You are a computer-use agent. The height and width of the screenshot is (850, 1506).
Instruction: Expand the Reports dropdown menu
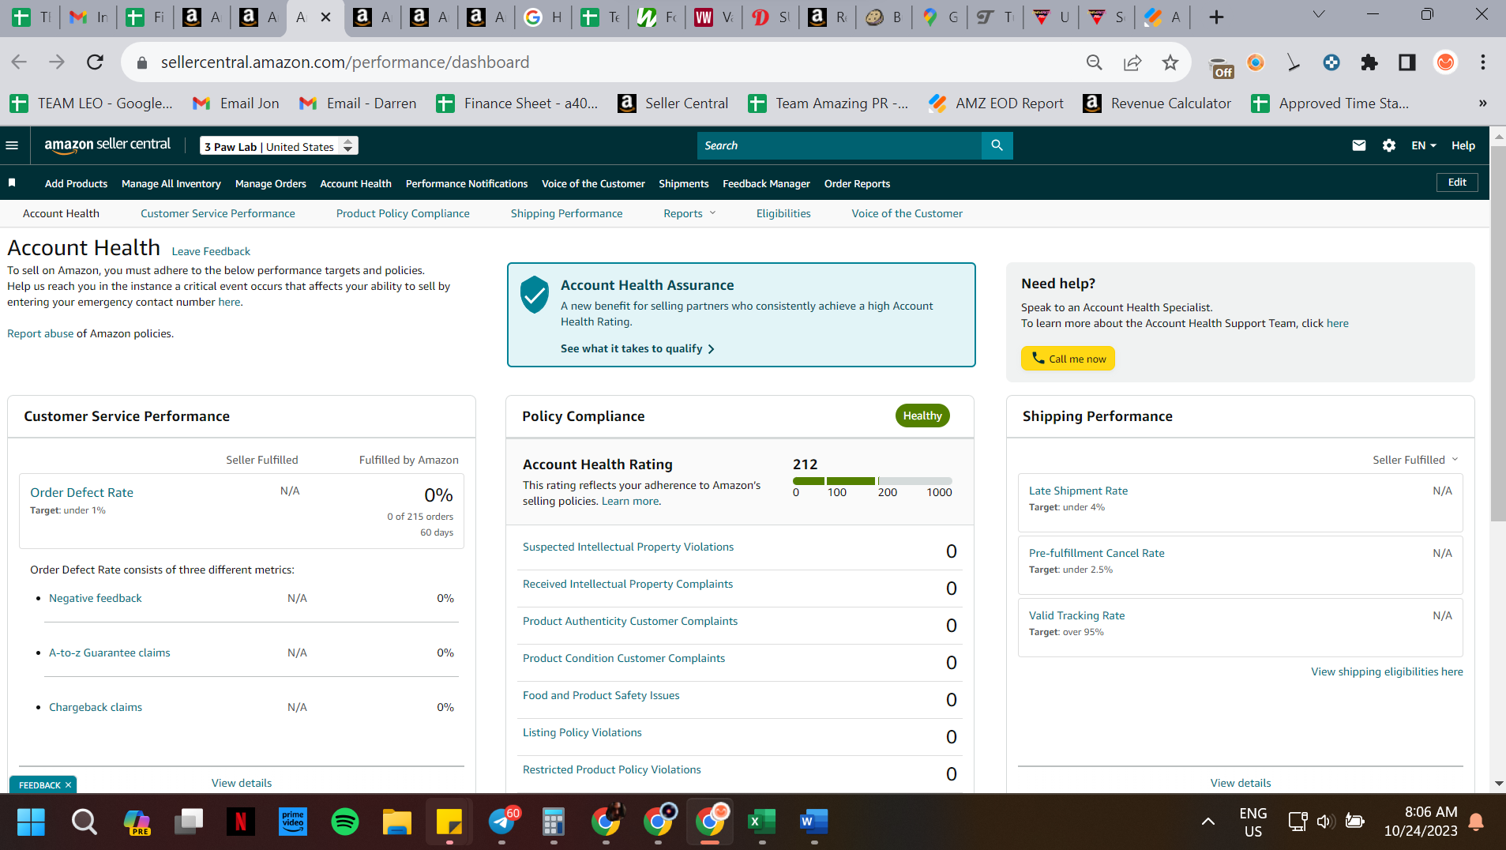tap(689, 213)
